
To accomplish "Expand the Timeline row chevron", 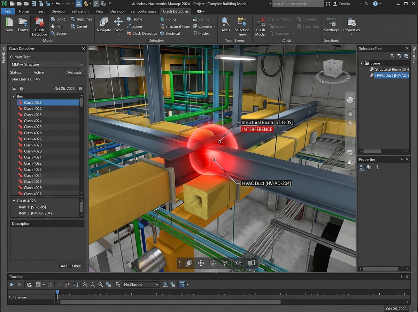I will pos(10,297).
